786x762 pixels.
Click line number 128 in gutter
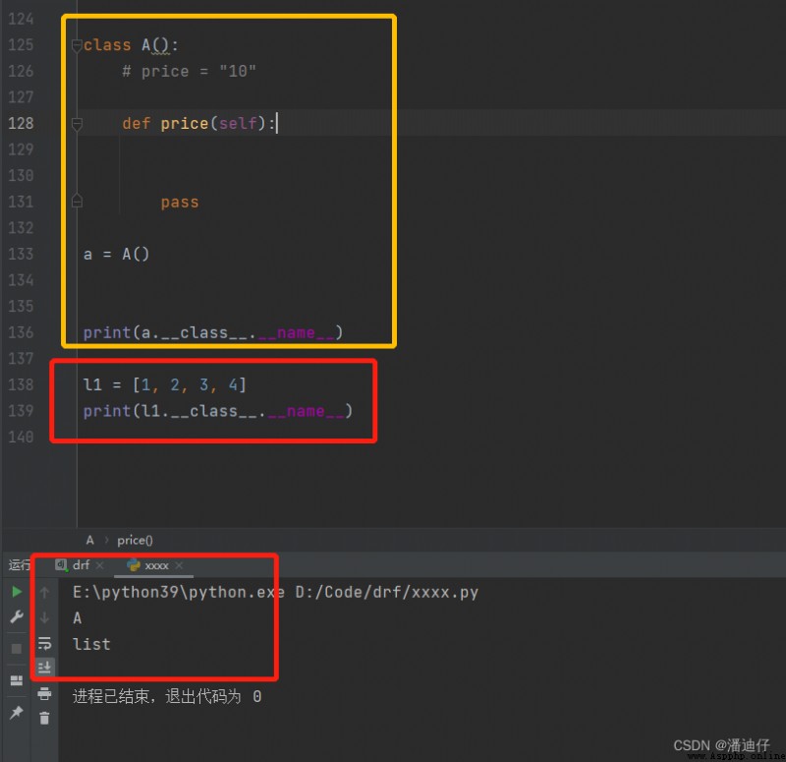(21, 124)
